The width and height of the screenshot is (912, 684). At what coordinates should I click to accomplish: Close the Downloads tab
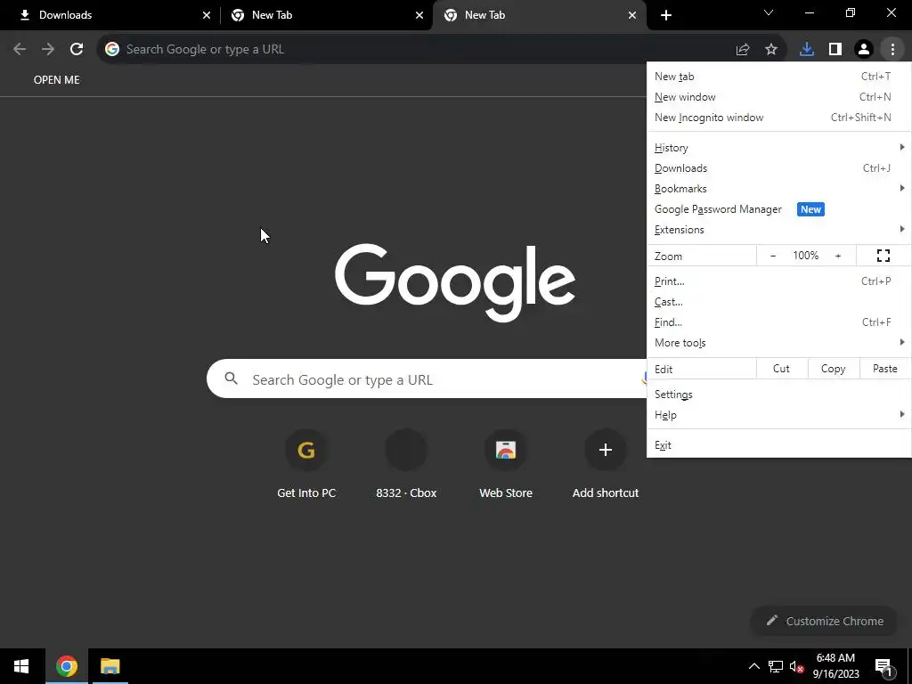pyautogui.click(x=207, y=15)
